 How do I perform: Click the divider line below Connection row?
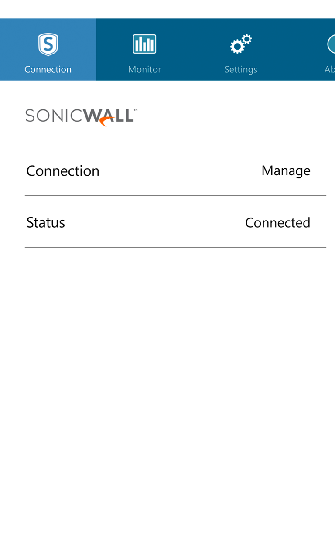coord(175,196)
